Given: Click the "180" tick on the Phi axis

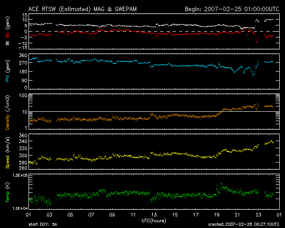Looking at the screenshot, I should coord(23,71).
